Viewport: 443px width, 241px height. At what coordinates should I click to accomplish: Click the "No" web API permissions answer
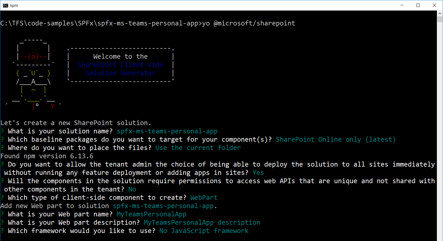(132, 189)
